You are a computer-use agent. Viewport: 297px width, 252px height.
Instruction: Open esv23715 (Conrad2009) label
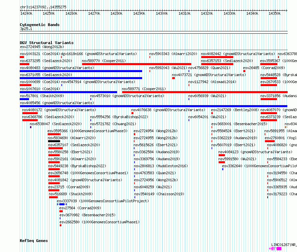[69, 187]
